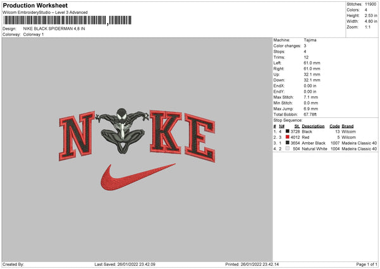Click the Colorway 1 value

pyautogui.click(x=34, y=34)
